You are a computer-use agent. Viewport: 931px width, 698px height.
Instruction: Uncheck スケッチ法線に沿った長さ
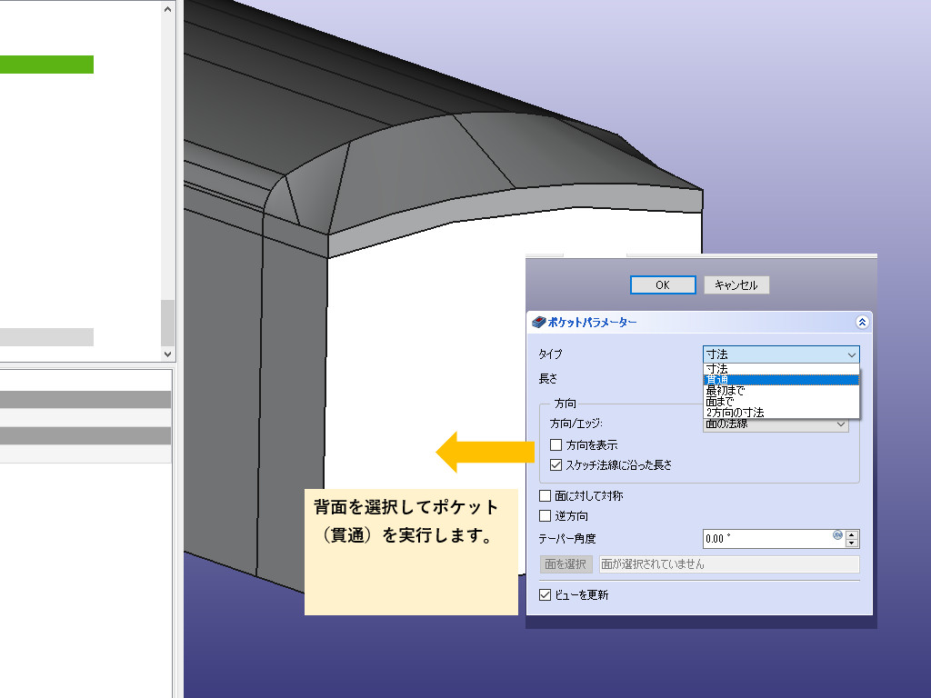coord(556,464)
